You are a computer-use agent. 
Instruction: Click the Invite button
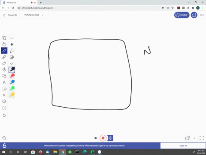click(182, 15)
